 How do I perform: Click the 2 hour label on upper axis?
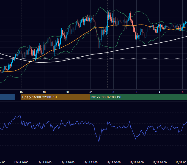(136, 92)
